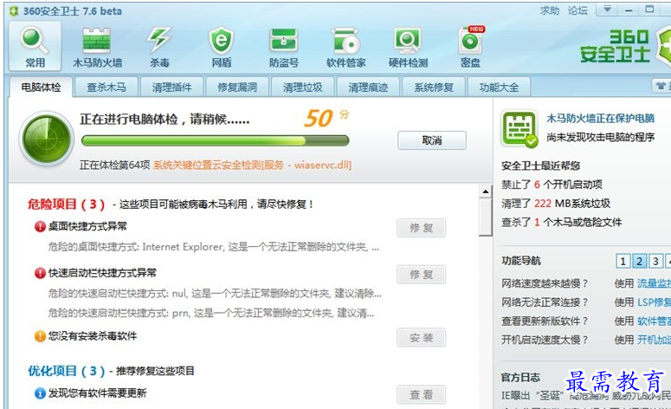Open 流量监控 link for slow network
The height and width of the screenshot is (409, 671).
(x=654, y=283)
